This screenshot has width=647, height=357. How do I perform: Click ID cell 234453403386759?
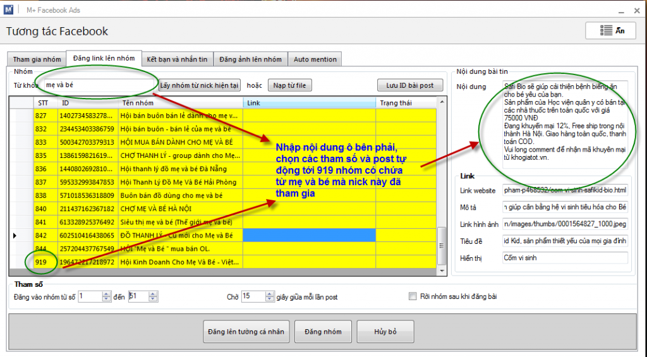(x=88, y=129)
